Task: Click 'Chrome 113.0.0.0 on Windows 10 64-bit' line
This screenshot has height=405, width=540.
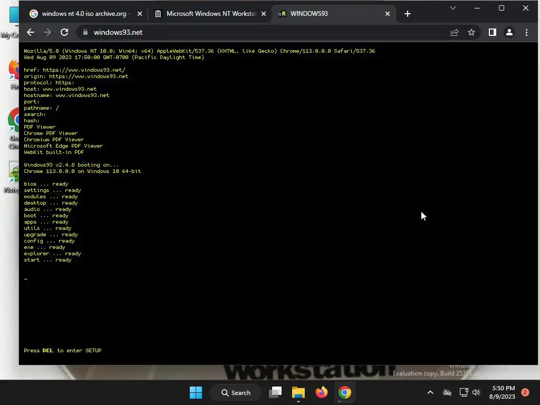Action: (x=82, y=171)
